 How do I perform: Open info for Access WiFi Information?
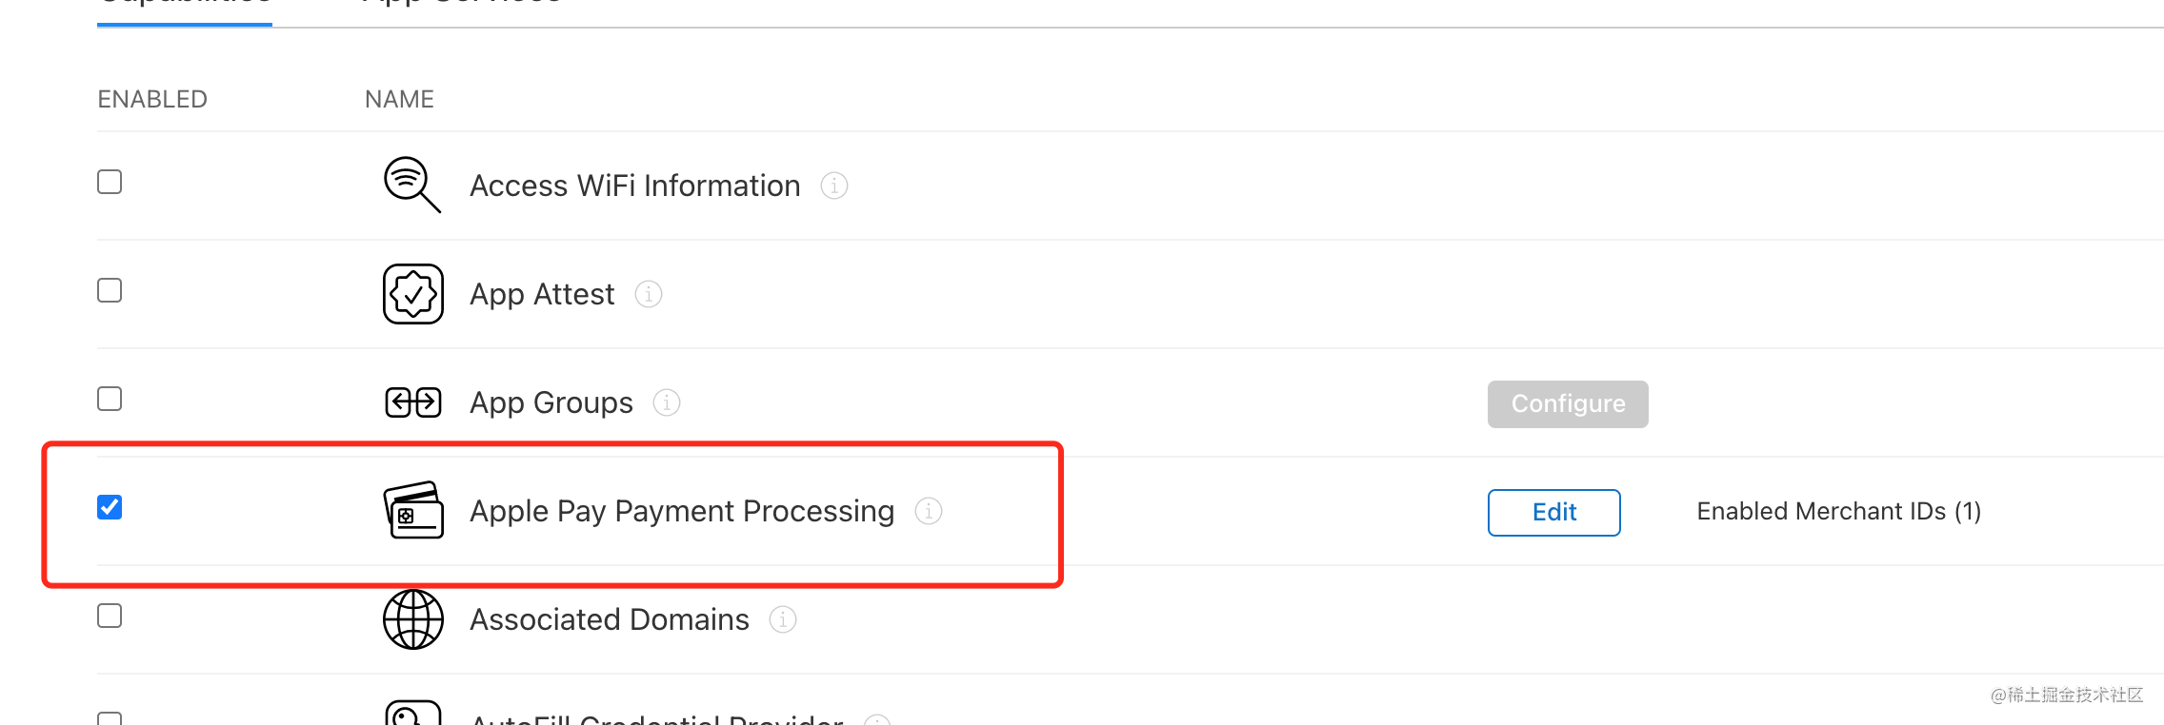[834, 186]
